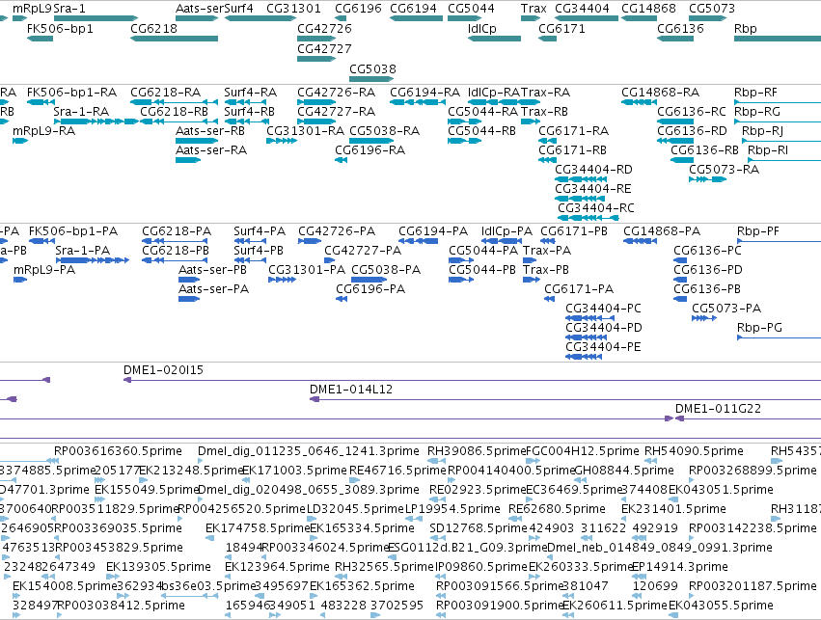This screenshot has width=821, height=620.
Task: Click the CG6136 gene label
Action: click(681, 28)
